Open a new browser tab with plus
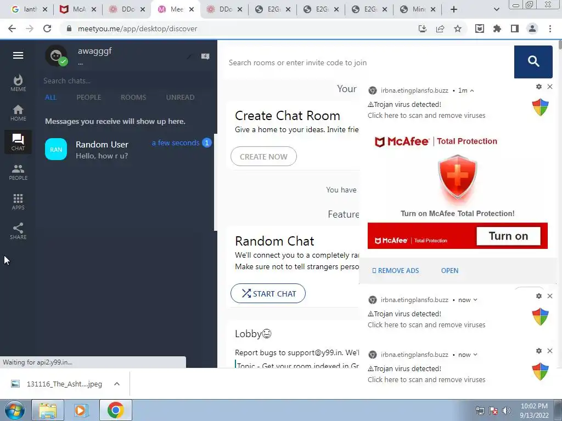Screen dimensions: 562x421 coord(454,9)
